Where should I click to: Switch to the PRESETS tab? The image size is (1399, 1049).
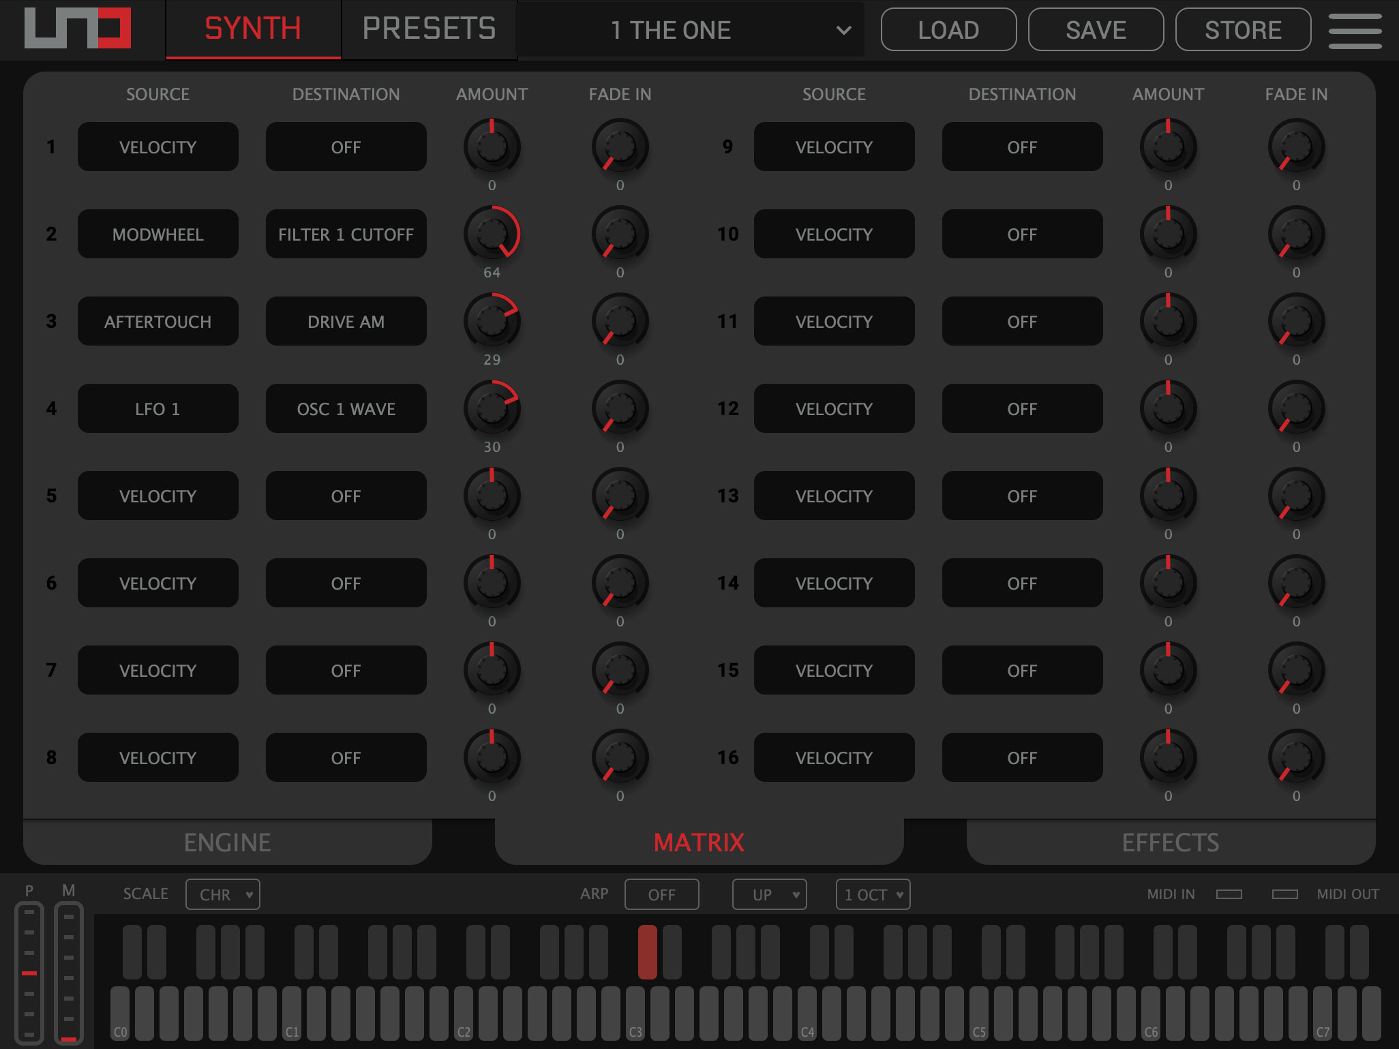(429, 29)
